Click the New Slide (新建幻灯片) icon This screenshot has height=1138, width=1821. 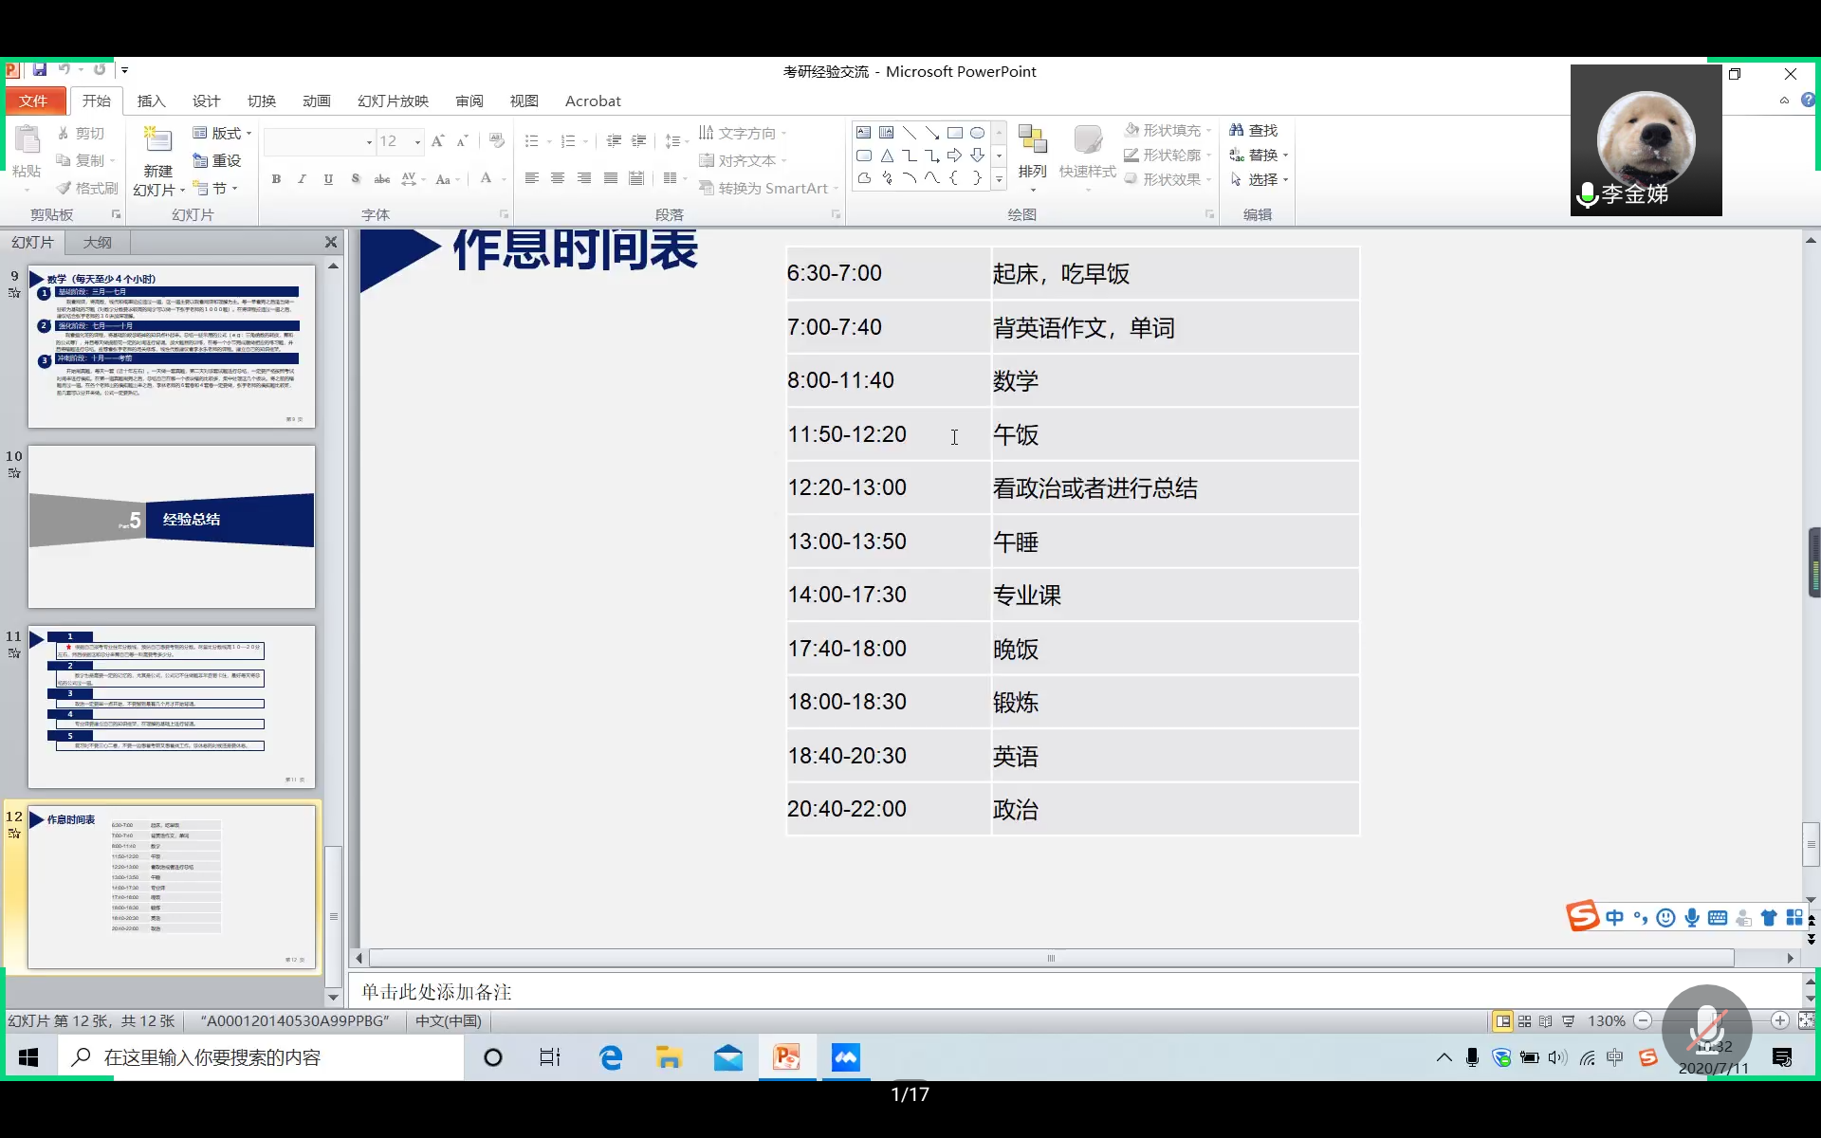[x=157, y=142]
